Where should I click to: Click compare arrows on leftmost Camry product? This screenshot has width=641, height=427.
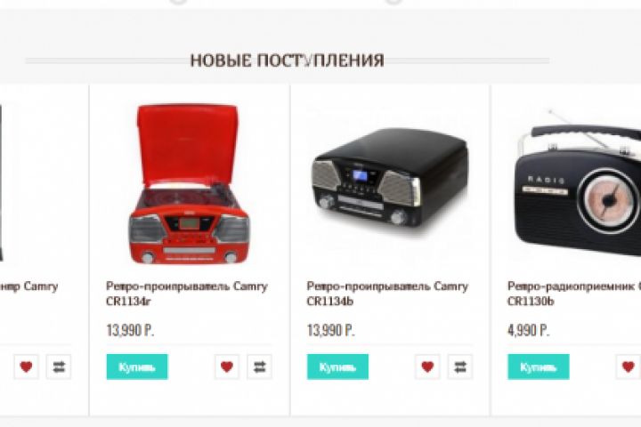pos(59,367)
